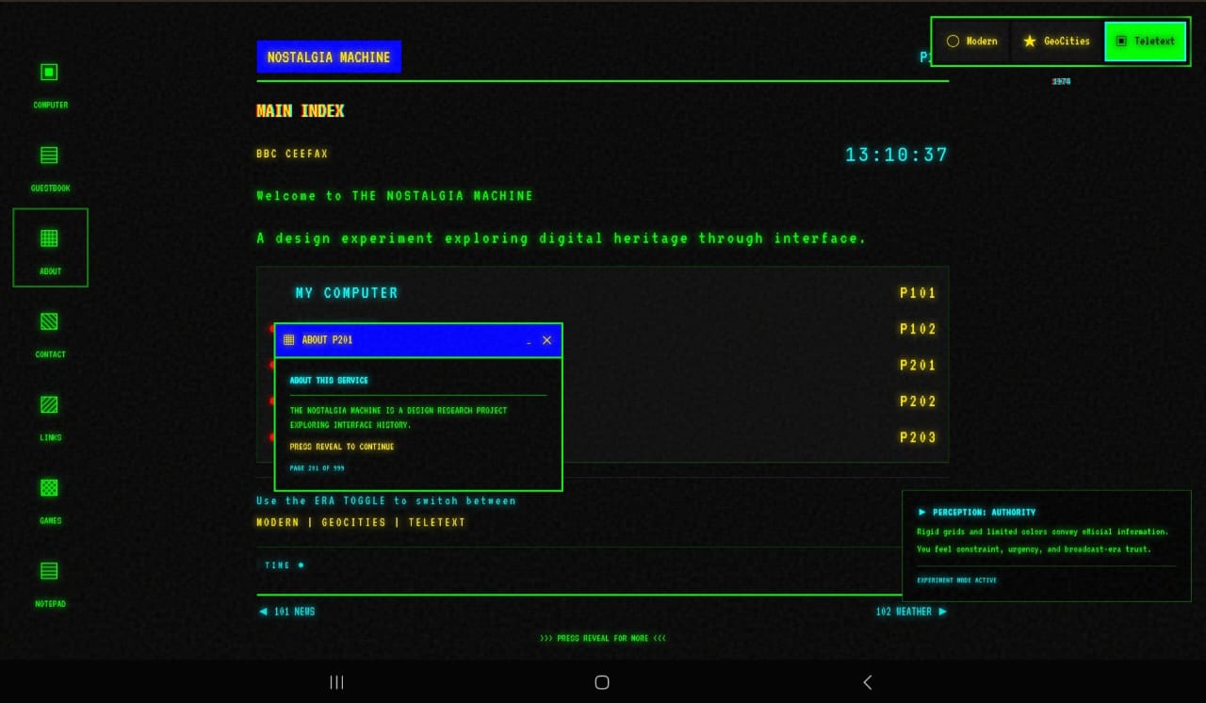The height and width of the screenshot is (703, 1206).
Task: Click the Time indicator chip
Action: pyautogui.click(x=285, y=565)
